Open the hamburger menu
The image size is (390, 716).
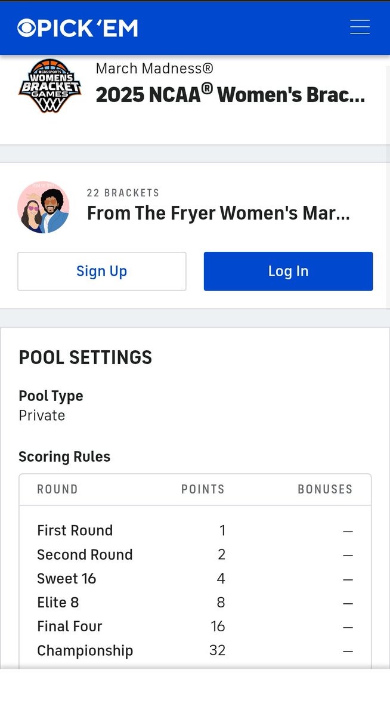pos(360,27)
